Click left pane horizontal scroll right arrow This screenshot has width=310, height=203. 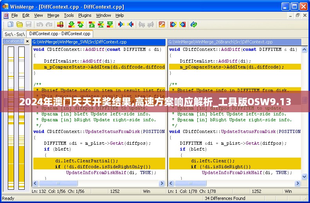click(162, 183)
